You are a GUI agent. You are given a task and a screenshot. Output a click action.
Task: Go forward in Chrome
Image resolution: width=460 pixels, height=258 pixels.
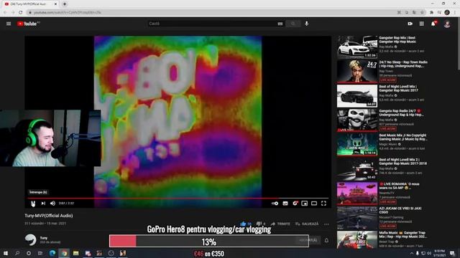click(13, 12)
